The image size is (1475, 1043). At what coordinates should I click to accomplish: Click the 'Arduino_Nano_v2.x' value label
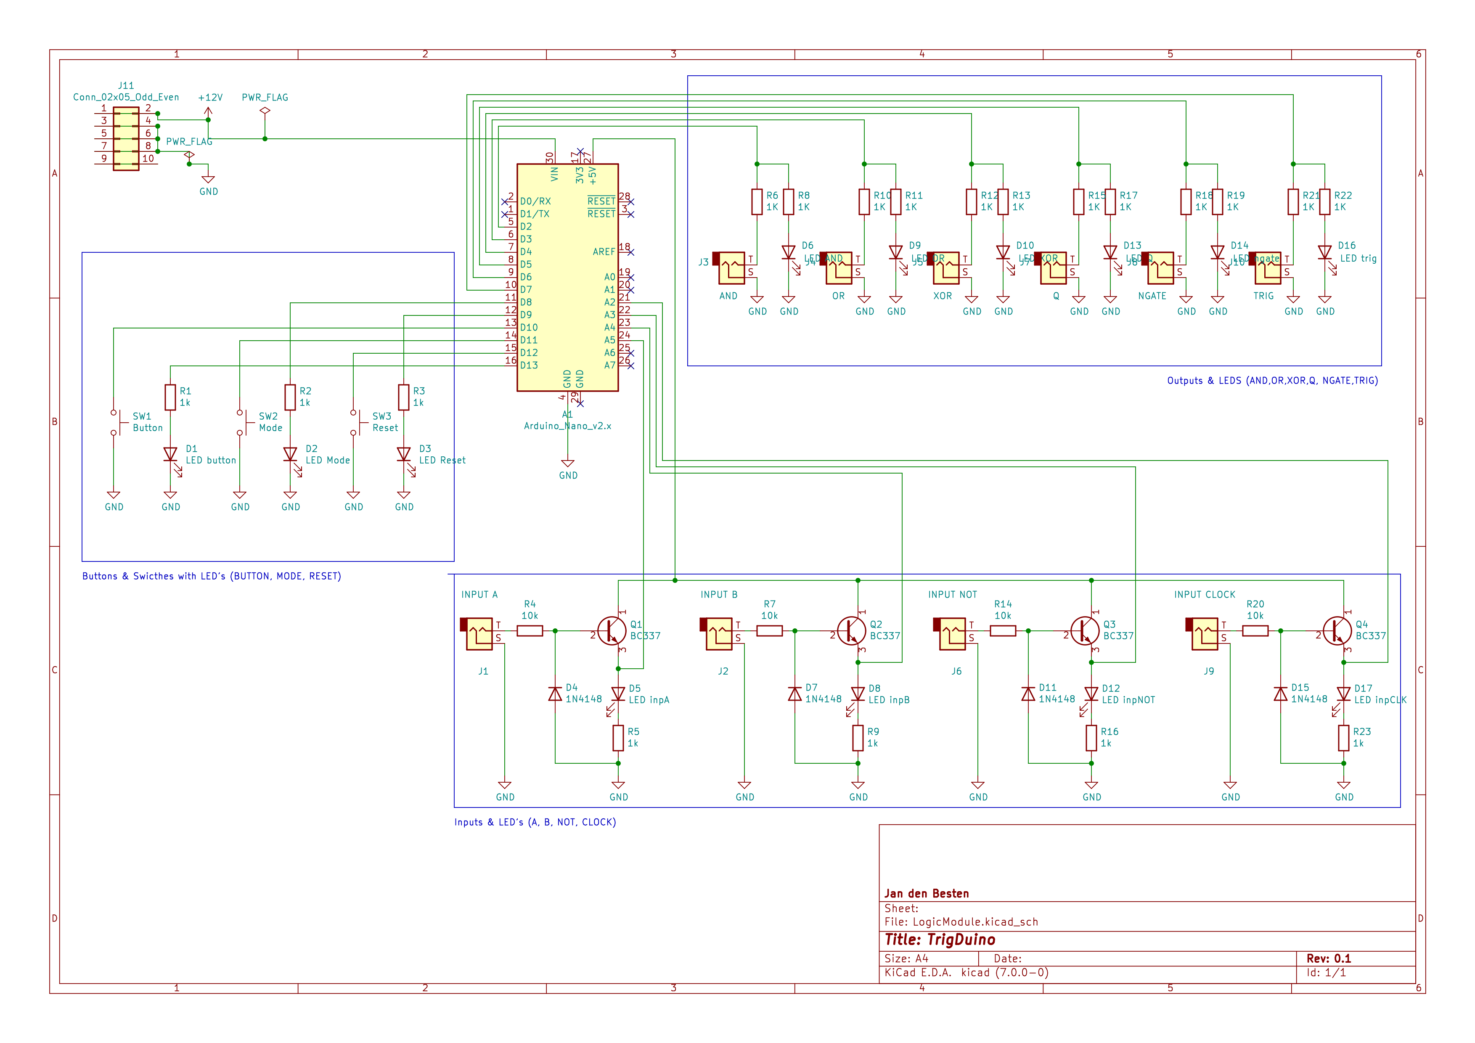click(x=567, y=426)
